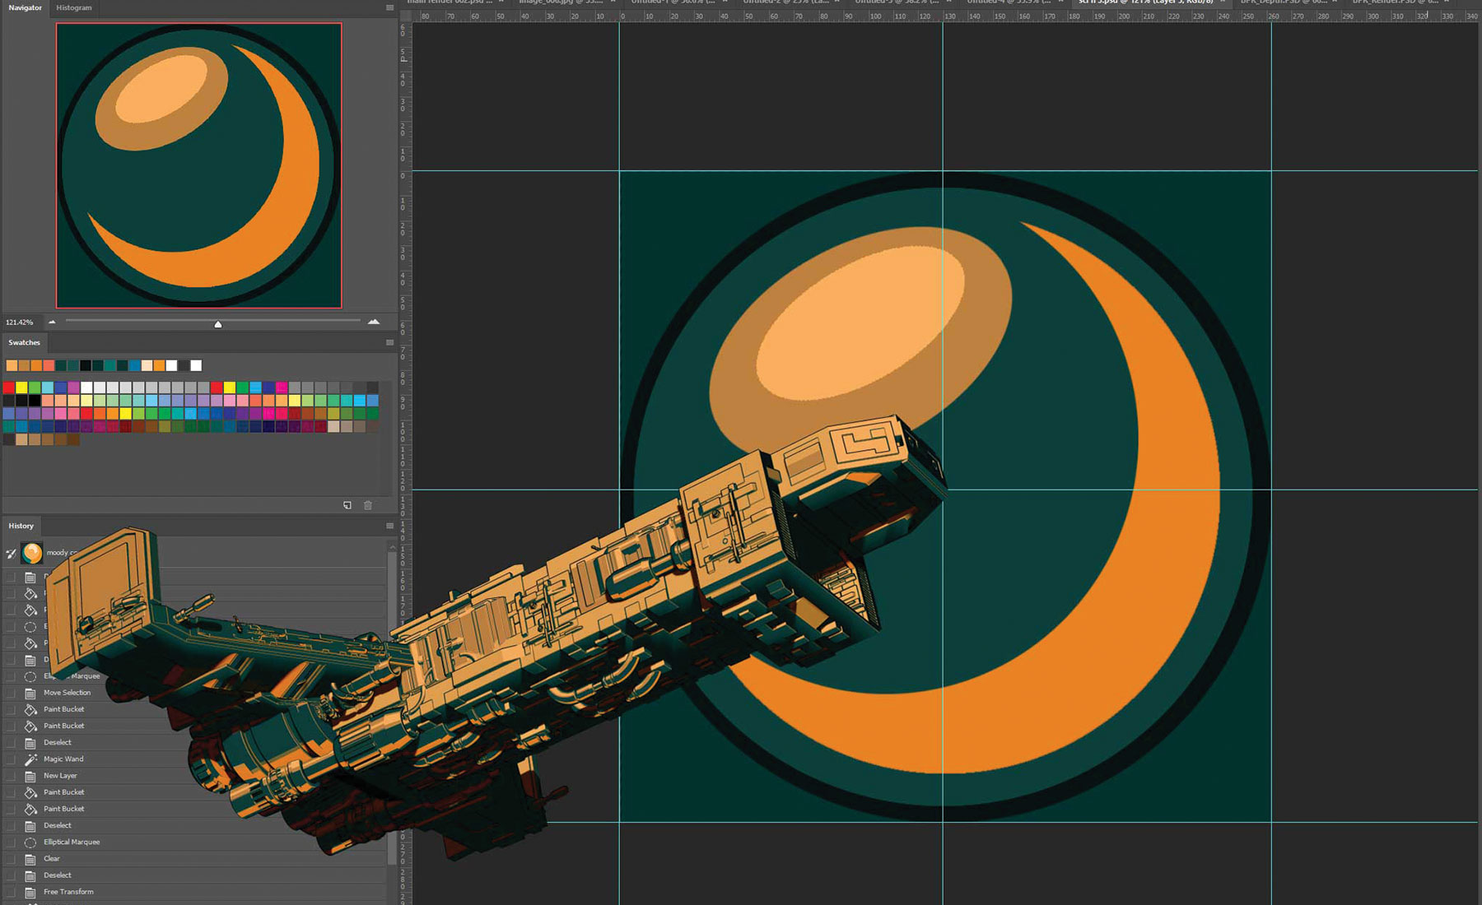
Task: Jump to the New Layer history state
Action: tap(60, 776)
